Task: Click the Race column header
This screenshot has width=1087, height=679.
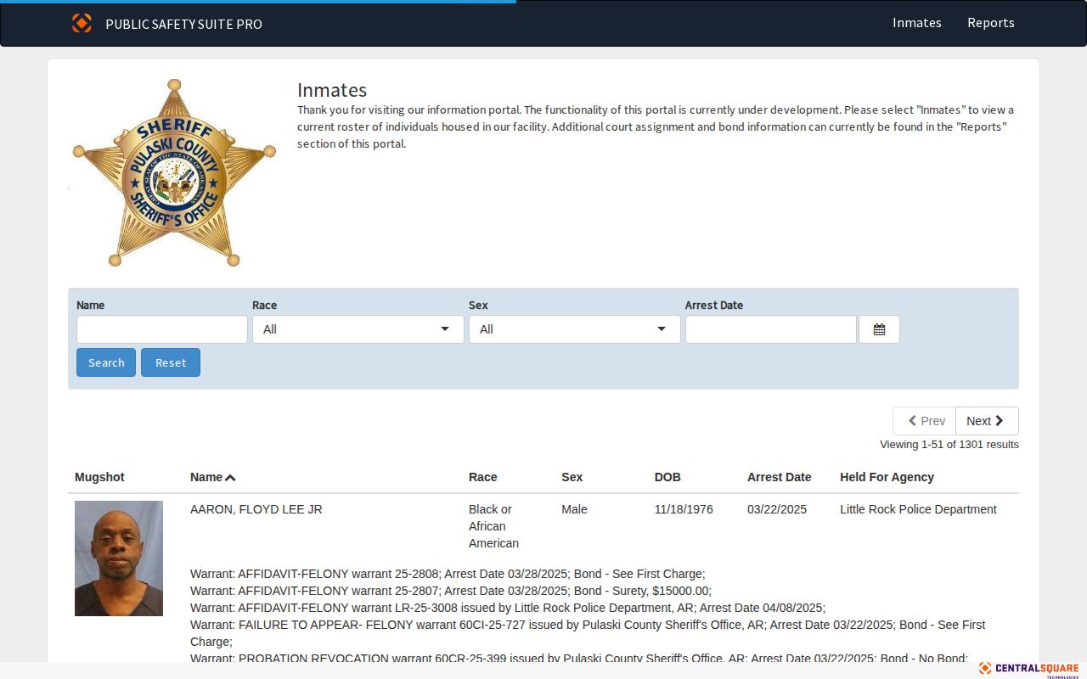Action: [483, 477]
